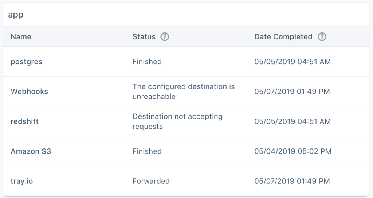The image size is (373, 198).
Task: Select the tray.io destination name
Action: click(x=21, y=181)
